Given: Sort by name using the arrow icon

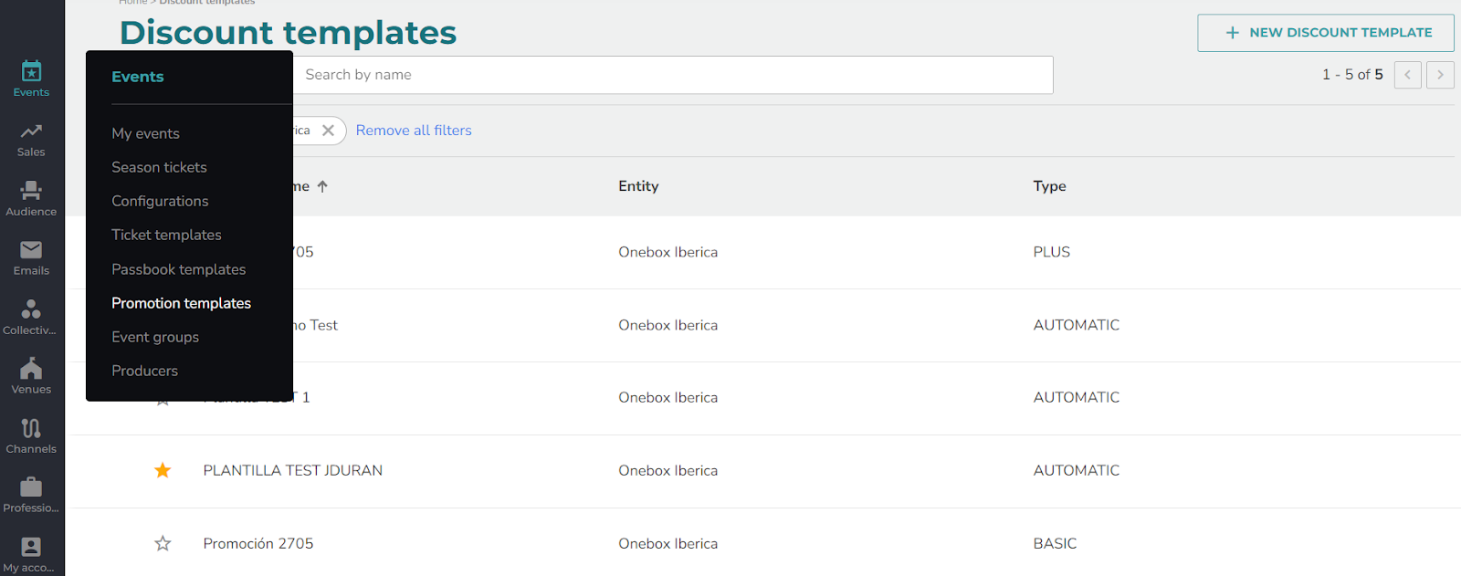Looking at the screenshot, I should [322, 186].
